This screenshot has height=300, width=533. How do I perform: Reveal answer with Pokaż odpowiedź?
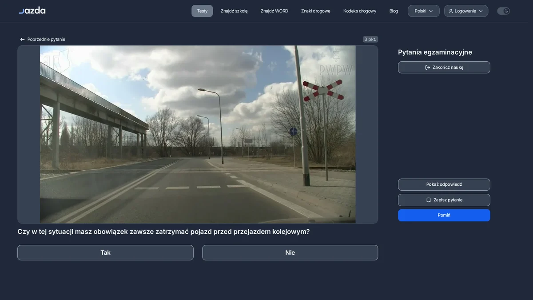pos(444,184)
